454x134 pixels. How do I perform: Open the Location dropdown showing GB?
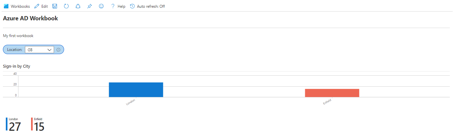[x=39, y=50]
